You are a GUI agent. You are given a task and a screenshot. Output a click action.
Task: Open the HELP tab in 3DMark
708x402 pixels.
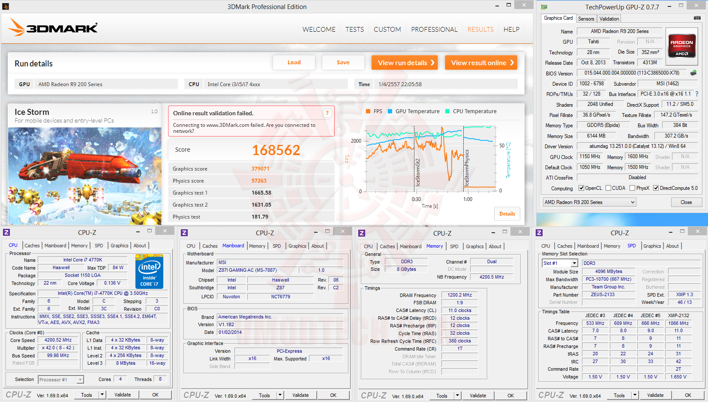coord(511,30)
